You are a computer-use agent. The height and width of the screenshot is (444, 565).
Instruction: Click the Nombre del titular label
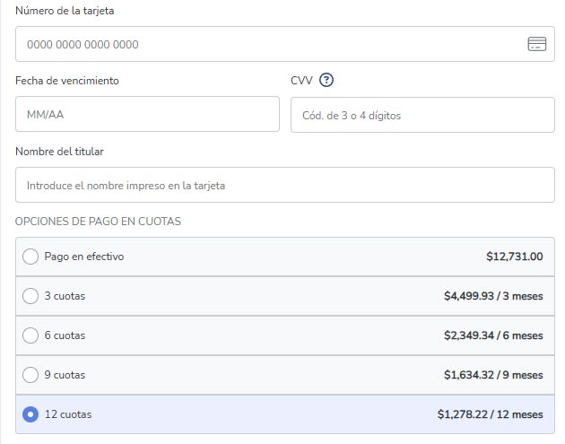(59, 152)
